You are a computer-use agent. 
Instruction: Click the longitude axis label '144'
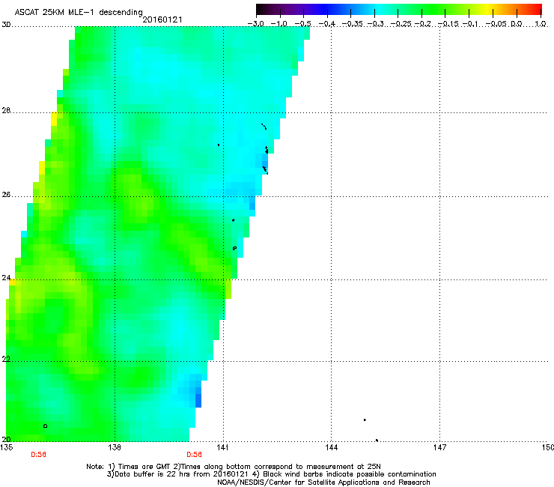point(331,447)
